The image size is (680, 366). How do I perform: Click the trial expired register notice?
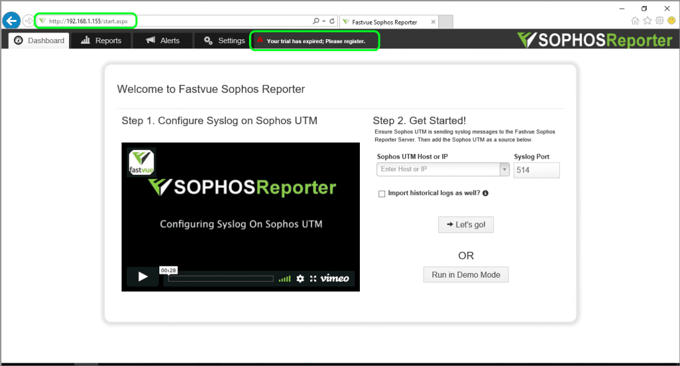(315, 41)
